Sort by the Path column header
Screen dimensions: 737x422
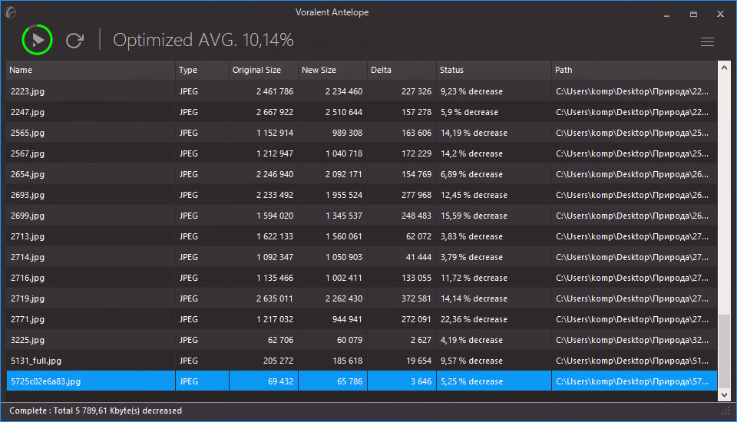635,70
